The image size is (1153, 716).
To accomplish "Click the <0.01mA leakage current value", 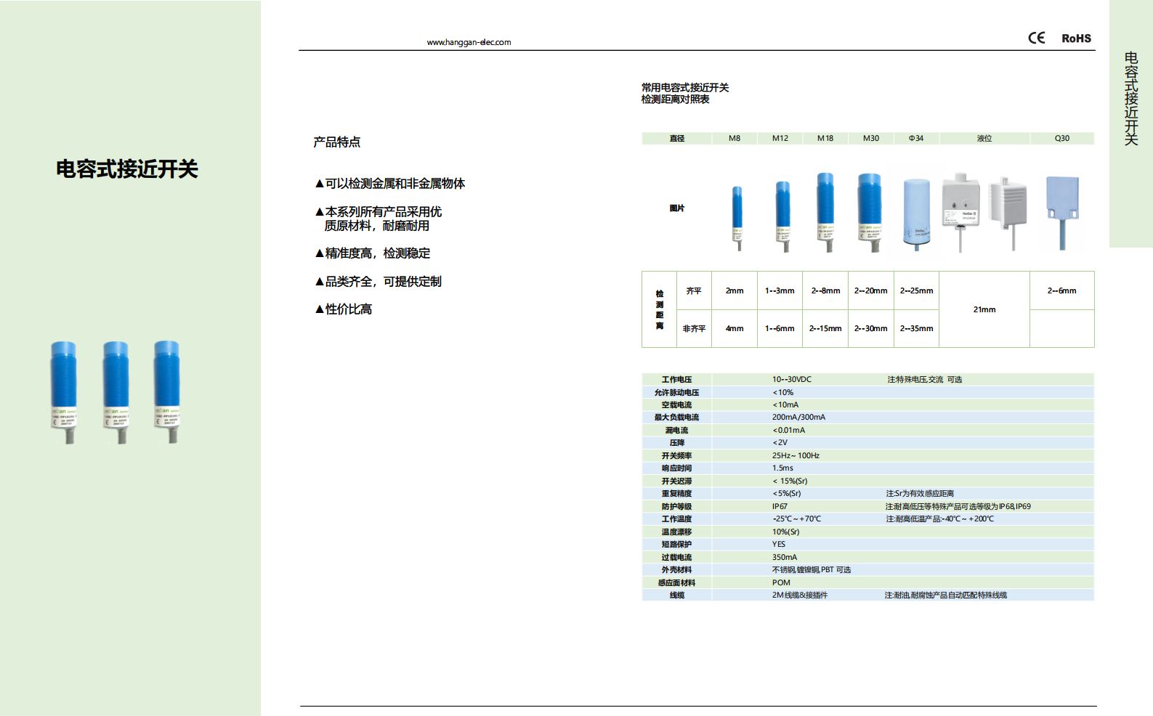I will (x=788, y=431).
